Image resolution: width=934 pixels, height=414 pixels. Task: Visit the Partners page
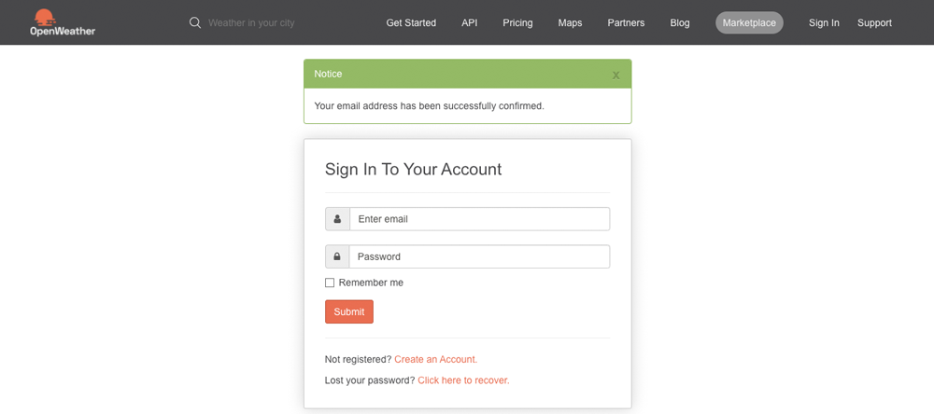click(x=626, y=22)
